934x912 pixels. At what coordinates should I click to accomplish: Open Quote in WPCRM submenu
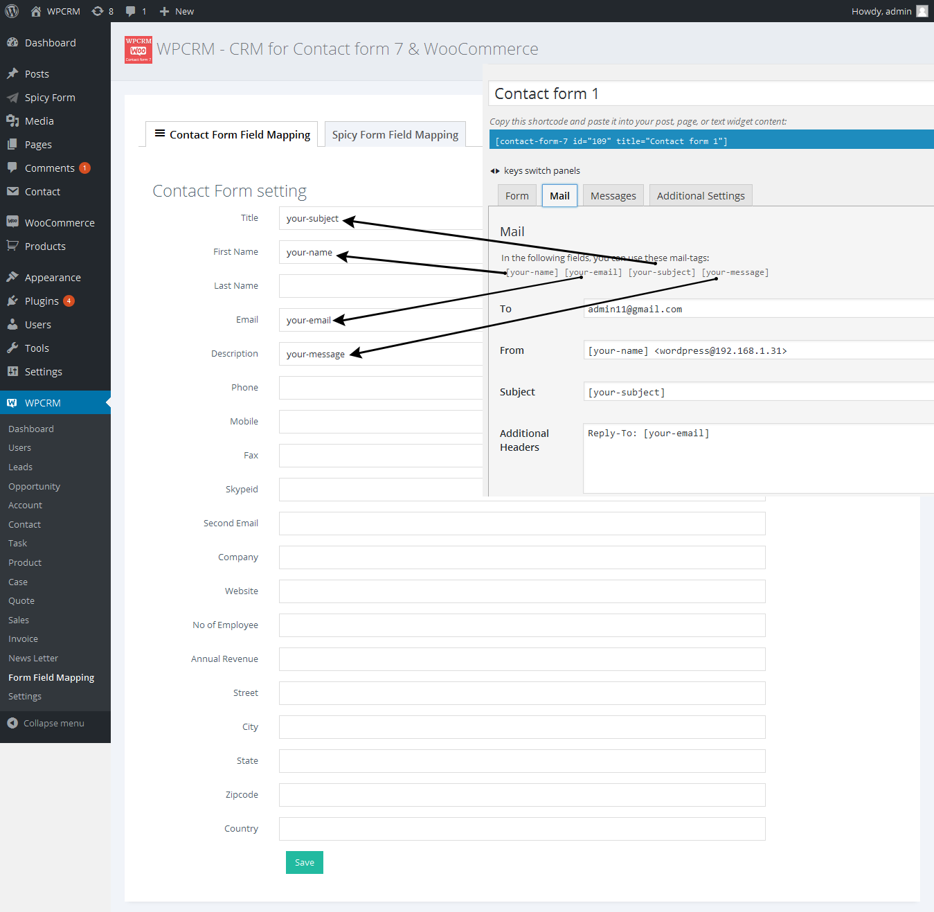tap(21, 600)
